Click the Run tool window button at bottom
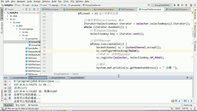This screenshot has width=197, height=111. [9, 105]
